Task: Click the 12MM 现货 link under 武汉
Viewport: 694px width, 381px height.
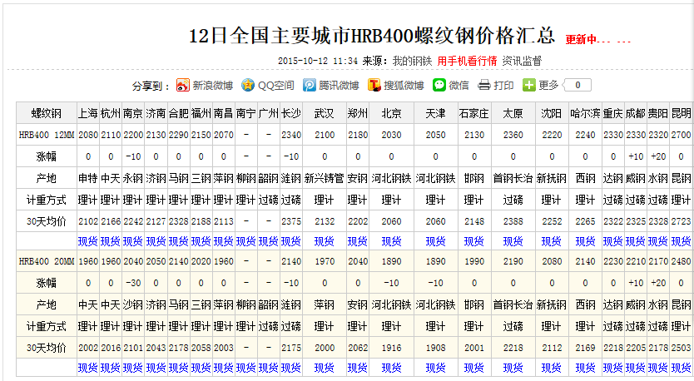Action: [x=324, y=241]
